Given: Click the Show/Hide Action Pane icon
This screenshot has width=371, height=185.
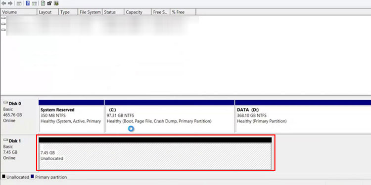Looking at the screenshot, I should tap(34, 3).
